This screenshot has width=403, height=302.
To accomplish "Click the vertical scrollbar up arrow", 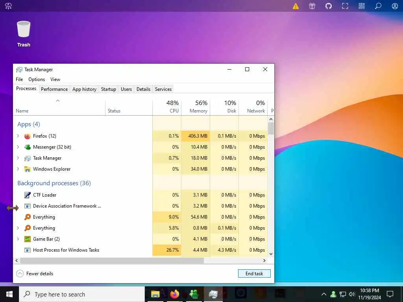I will [x=271, y=119].
